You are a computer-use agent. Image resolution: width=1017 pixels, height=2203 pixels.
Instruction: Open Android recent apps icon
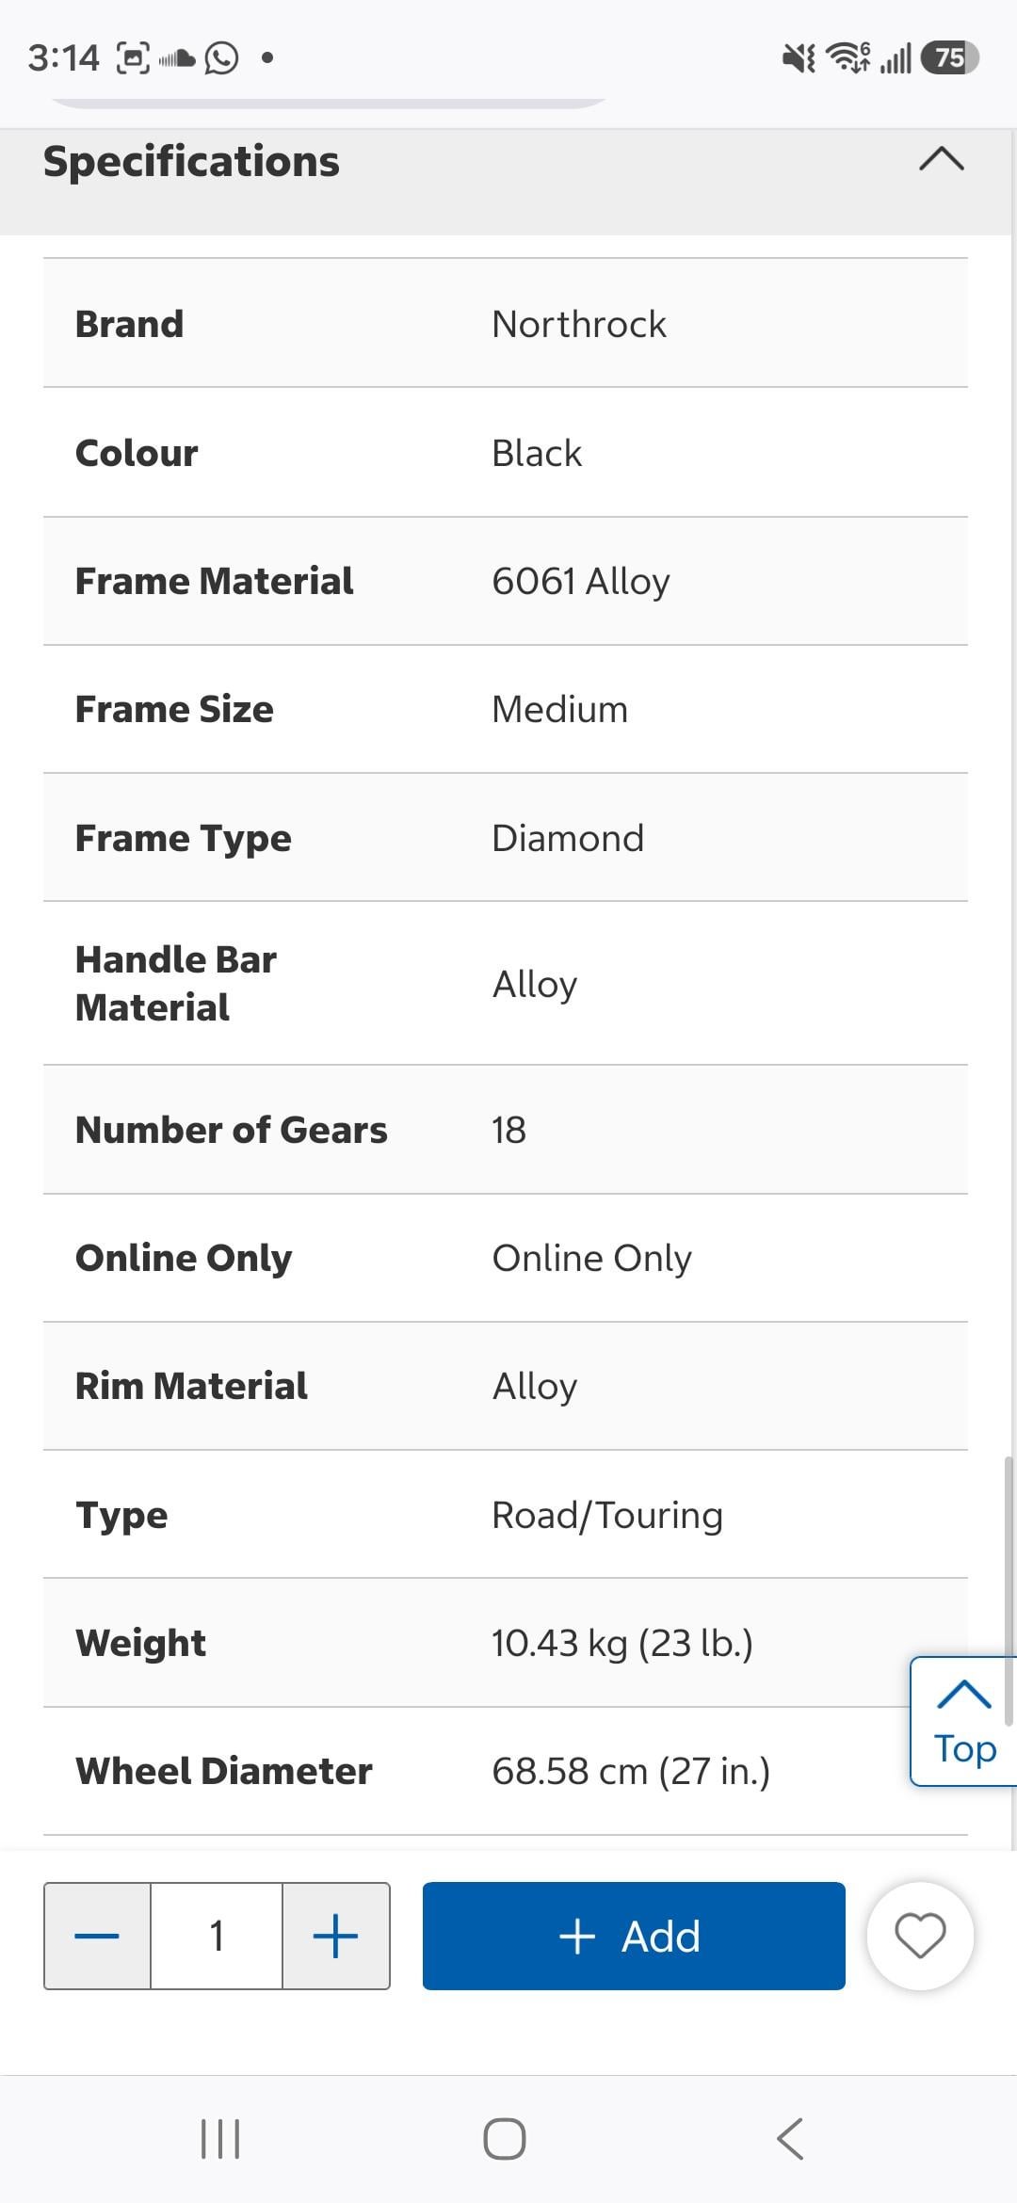pyautogui.click(x=220, y=2139)
